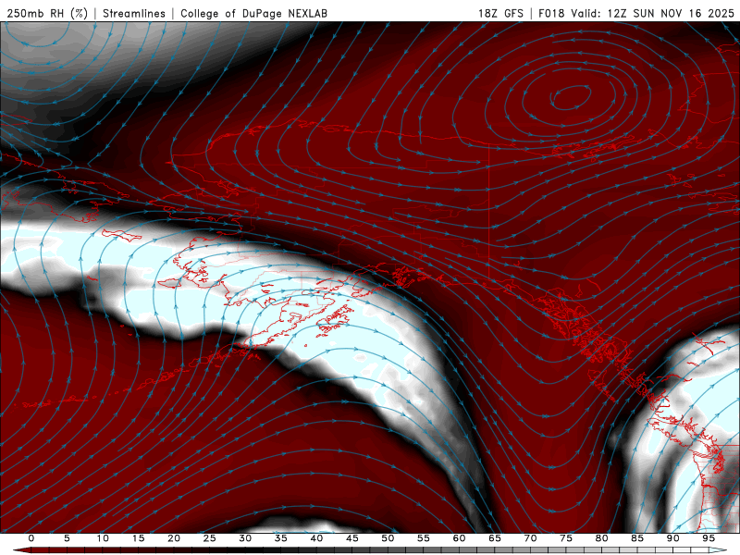Click the "25" label on the color scale

210,538
